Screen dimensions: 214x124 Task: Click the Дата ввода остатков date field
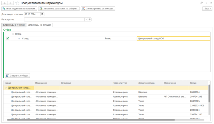(32, 14)
